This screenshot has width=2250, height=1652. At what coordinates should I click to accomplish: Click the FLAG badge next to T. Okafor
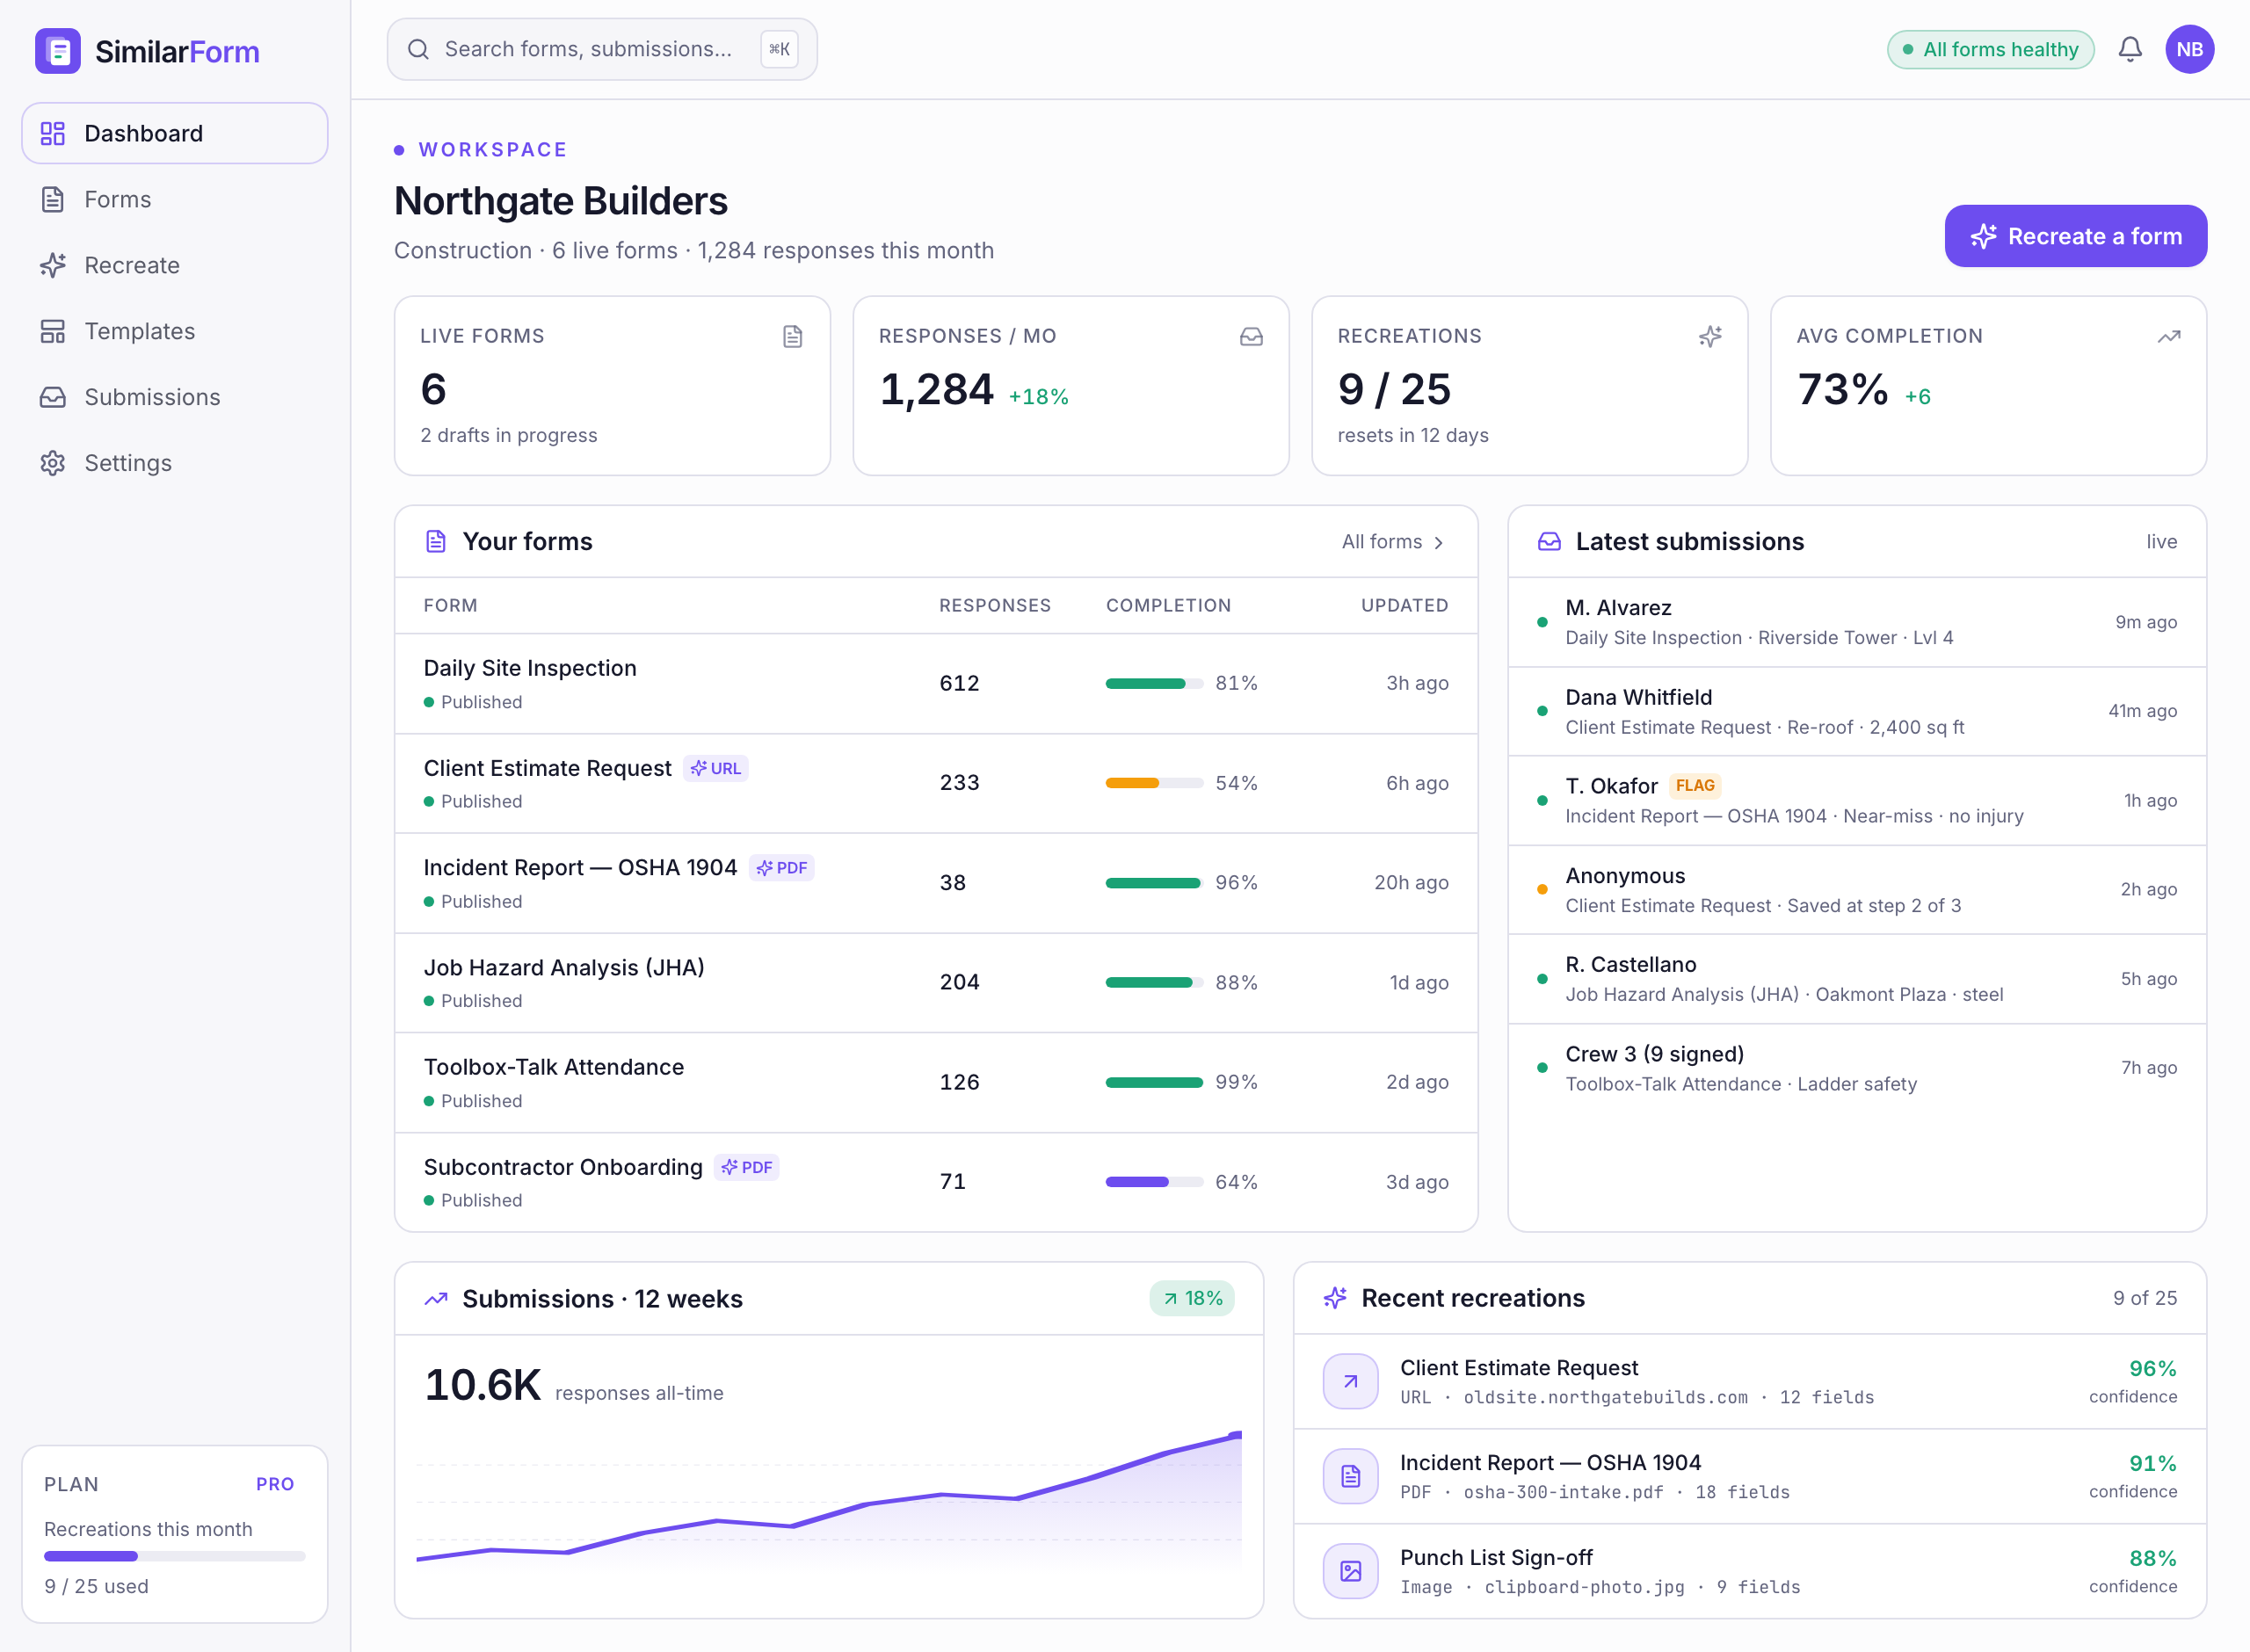[1695, 786]
